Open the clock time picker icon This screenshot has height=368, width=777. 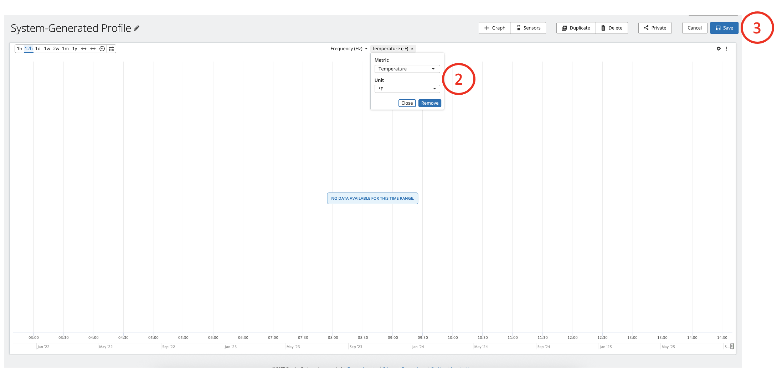(x=102, y=49)
